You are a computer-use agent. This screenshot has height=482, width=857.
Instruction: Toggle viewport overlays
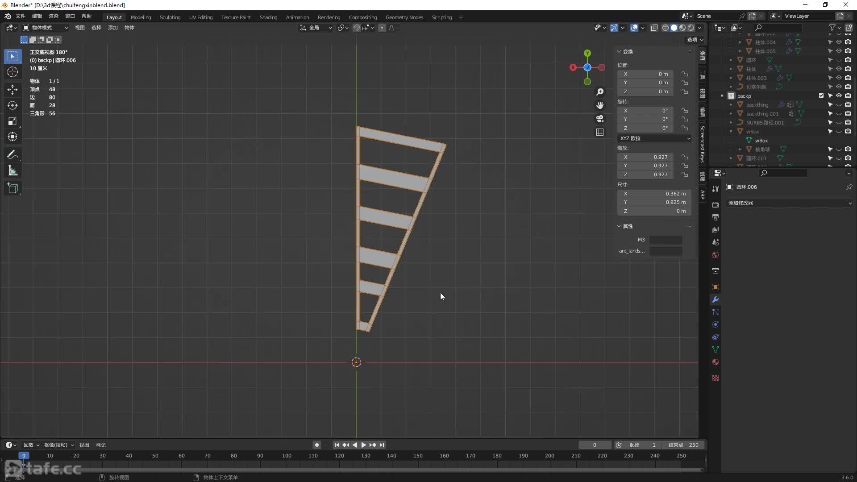tap(634, 28)
